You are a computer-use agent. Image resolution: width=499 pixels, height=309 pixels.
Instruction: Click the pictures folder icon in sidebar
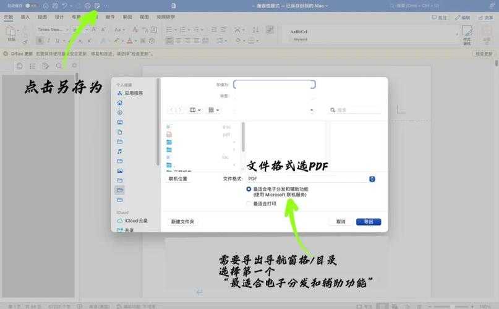coord(119,171)
